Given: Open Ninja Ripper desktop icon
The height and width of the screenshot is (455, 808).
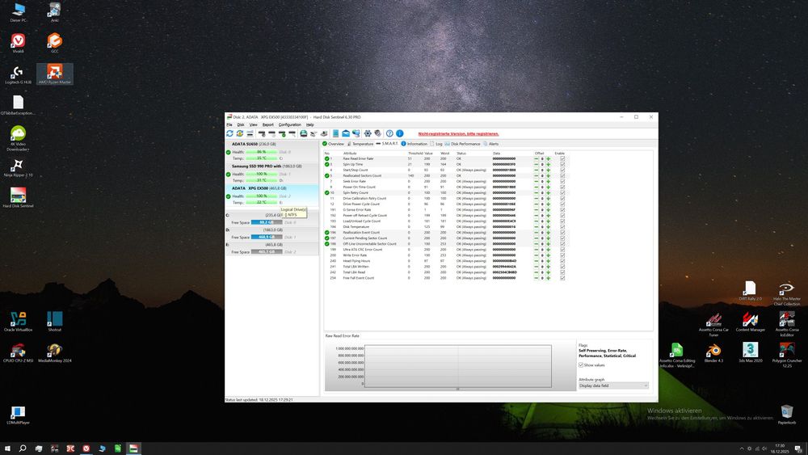Looking at the screenshot, I should [18, 167].
